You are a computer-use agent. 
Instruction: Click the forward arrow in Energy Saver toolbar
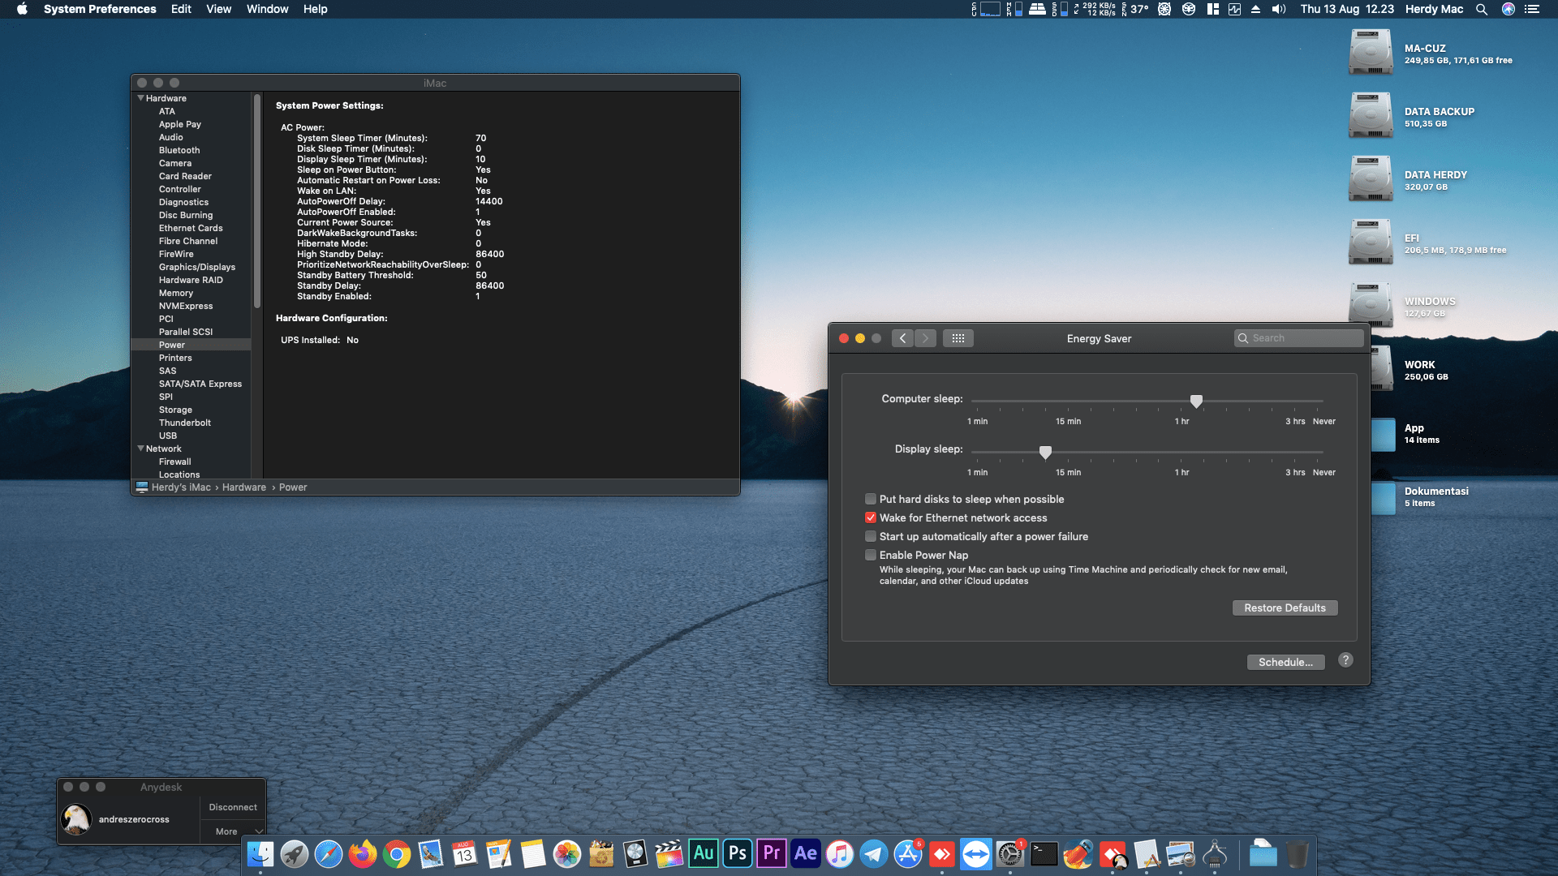(925, 338)
